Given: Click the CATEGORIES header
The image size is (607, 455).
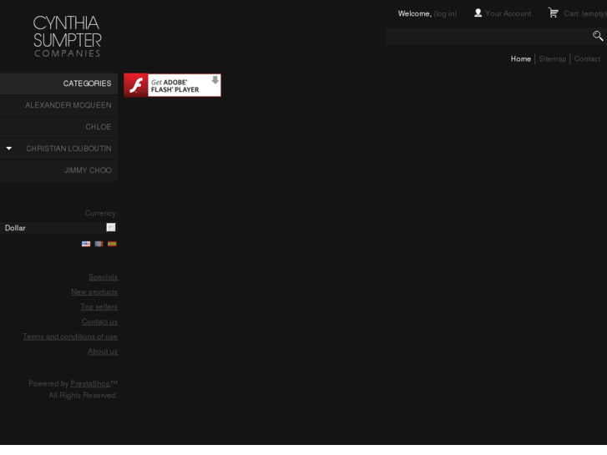Looking at the screenshot, I should [58, 83].
